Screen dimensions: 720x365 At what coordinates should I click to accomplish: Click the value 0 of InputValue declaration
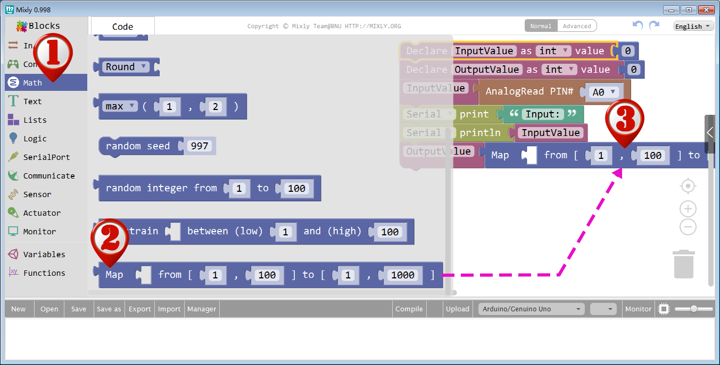(x=628, y=51)
